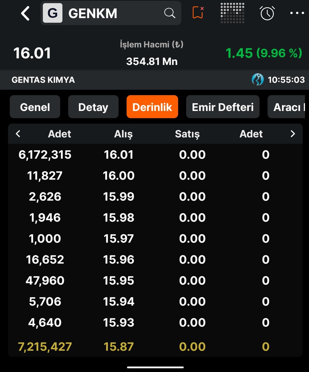The width and height of the screenshot is (309, 372).
Task: Open price alarm clock icon
Action: pyautogui.click(x=267, y=13)
